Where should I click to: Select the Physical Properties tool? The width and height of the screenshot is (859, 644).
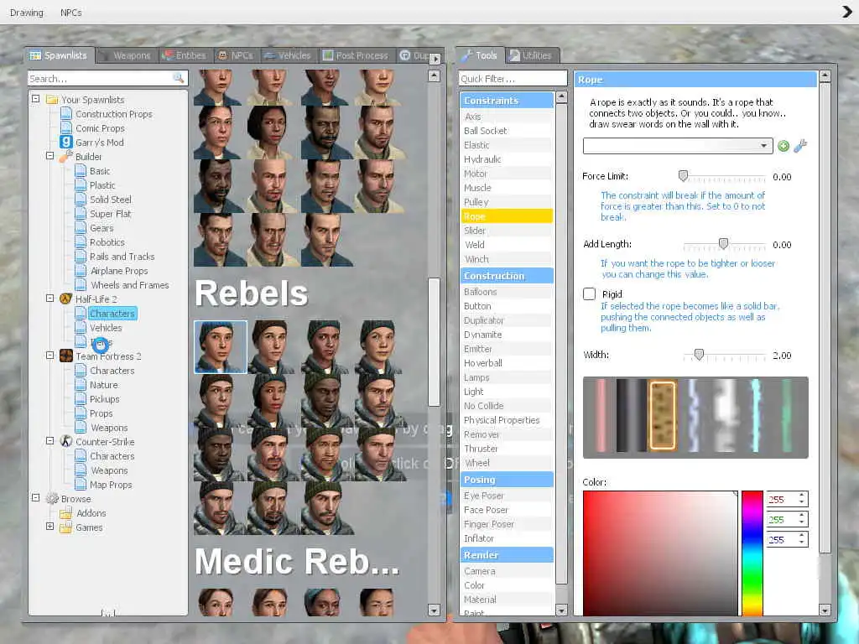pos(506,420)
